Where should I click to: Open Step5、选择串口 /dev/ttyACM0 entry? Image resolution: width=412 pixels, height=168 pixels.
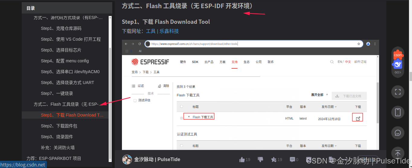click(70, 72)
